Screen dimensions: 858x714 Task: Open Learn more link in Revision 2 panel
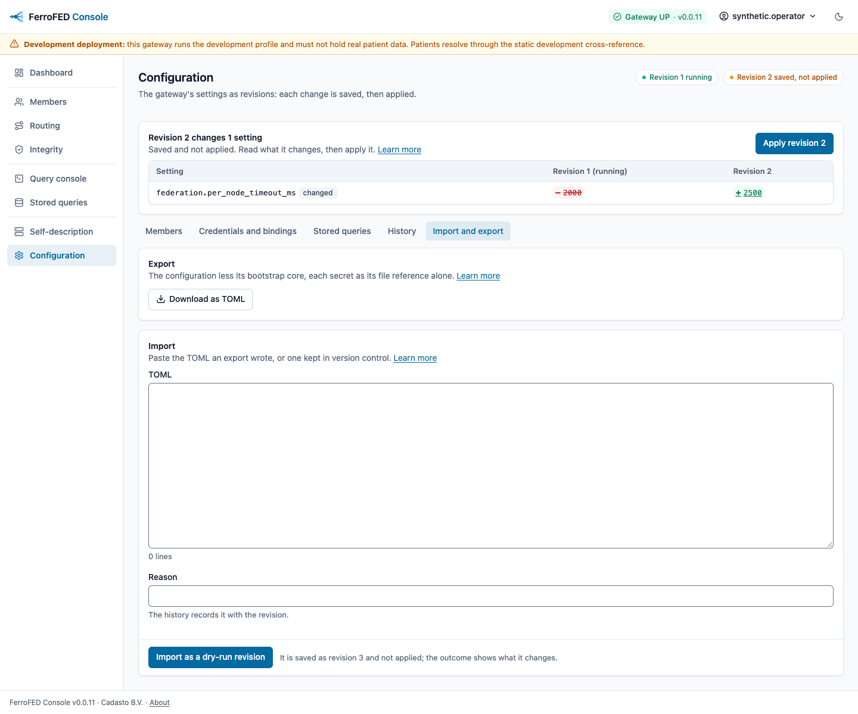[399, 149]
